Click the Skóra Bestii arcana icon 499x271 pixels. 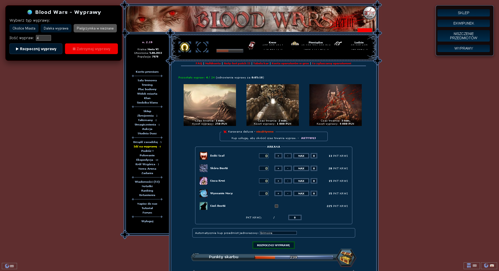204,168
